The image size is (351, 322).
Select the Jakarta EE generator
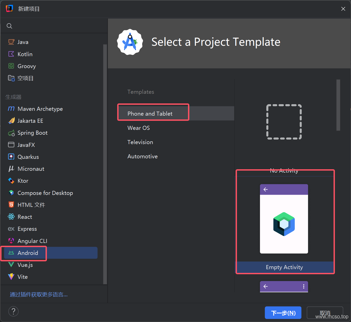point(51,121)
